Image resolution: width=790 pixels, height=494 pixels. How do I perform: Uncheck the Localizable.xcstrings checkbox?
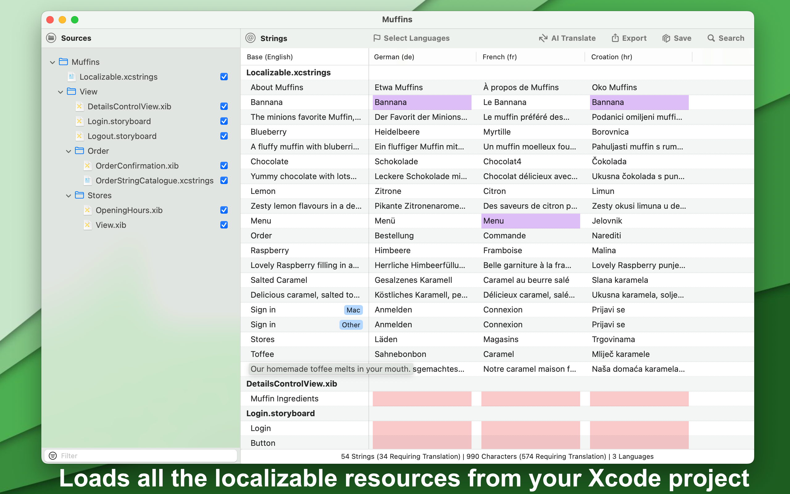[x=224, y=77]
